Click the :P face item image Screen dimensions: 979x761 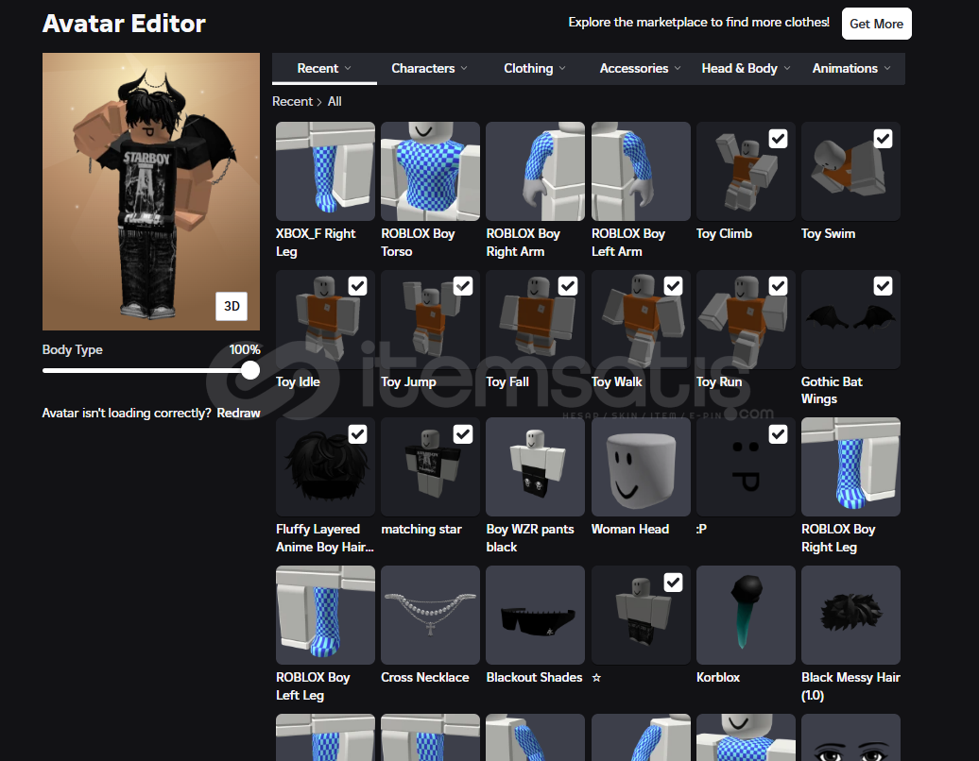click(746, 466)
